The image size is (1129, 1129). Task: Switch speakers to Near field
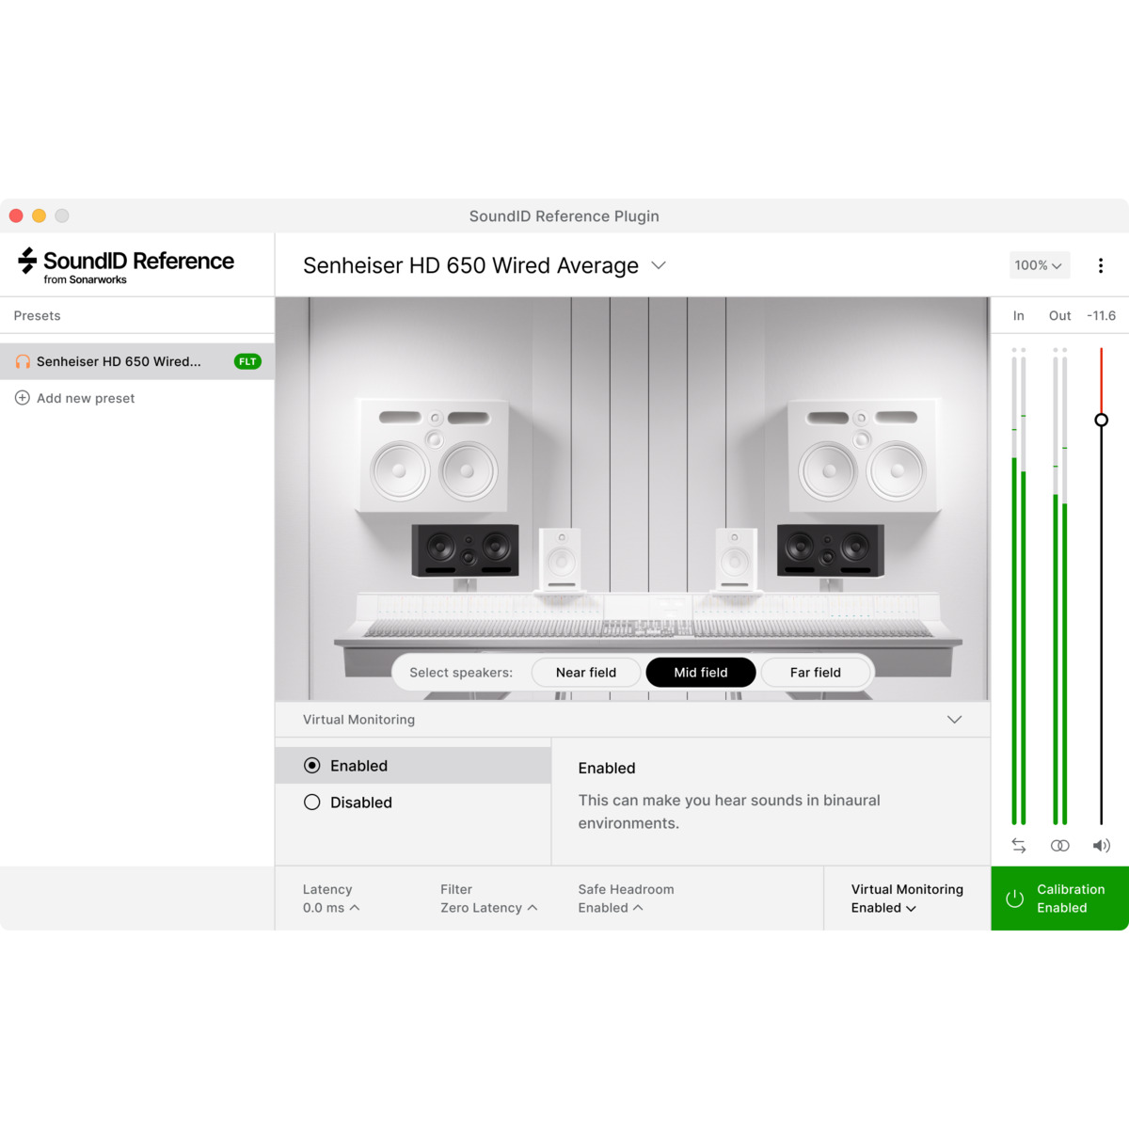pos(585,672)
